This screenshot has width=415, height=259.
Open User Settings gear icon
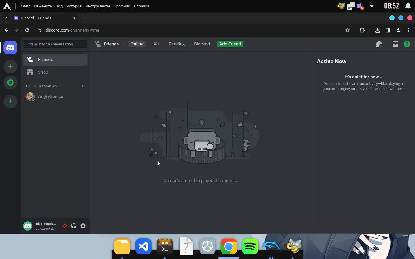click(83, 226)
